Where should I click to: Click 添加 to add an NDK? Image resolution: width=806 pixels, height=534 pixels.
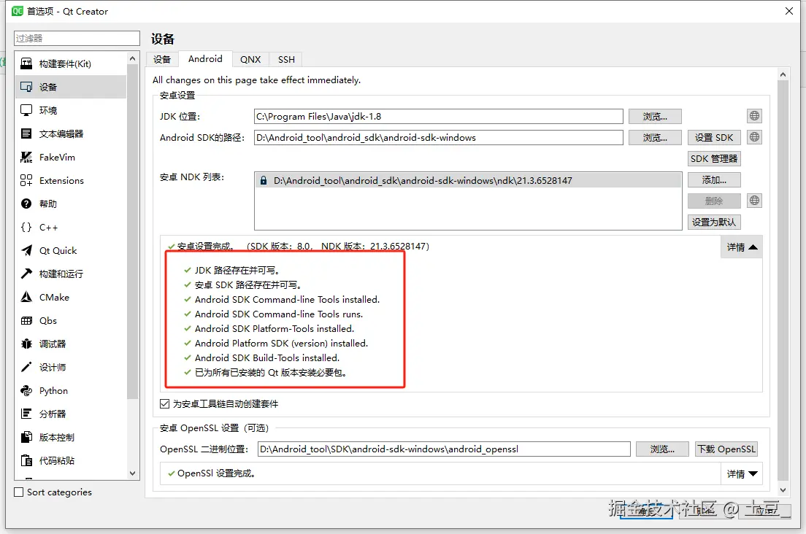714,179
